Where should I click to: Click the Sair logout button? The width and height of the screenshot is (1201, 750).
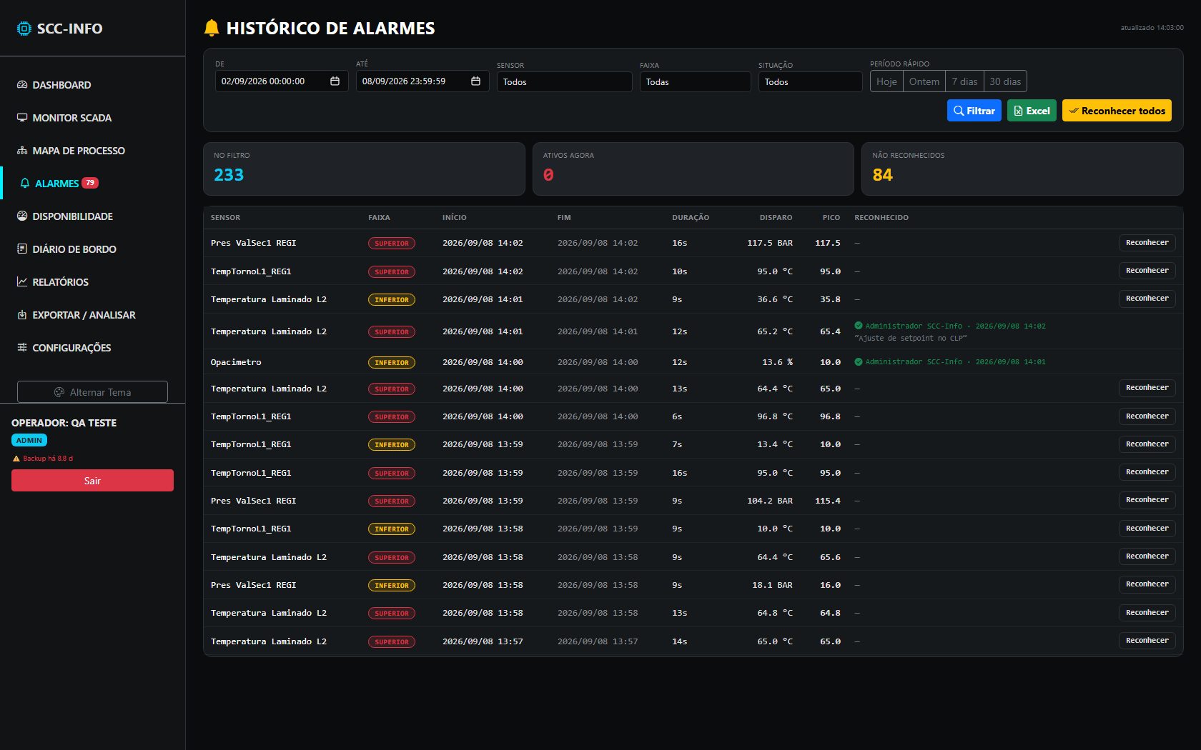coord(92,481)
